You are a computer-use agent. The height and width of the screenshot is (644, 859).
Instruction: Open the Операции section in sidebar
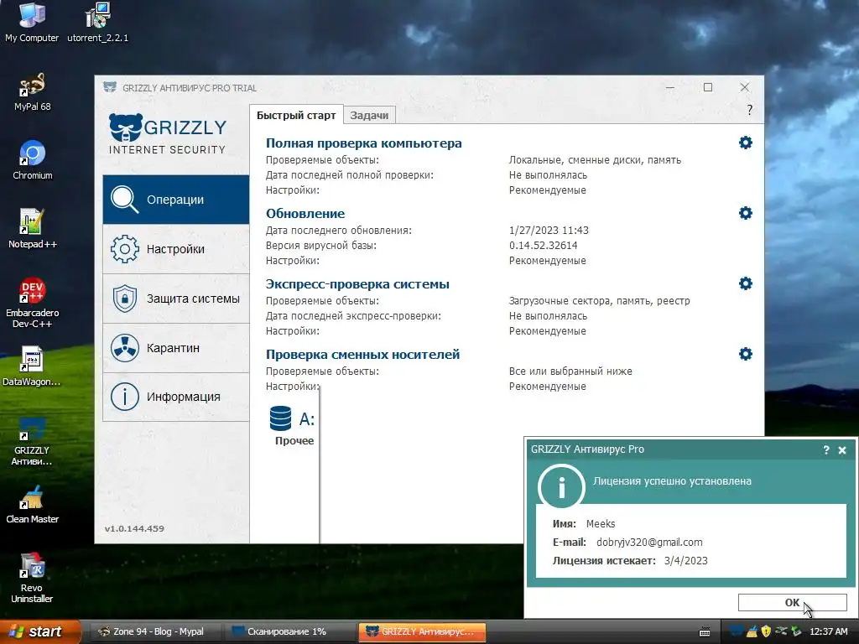point(176,200)
